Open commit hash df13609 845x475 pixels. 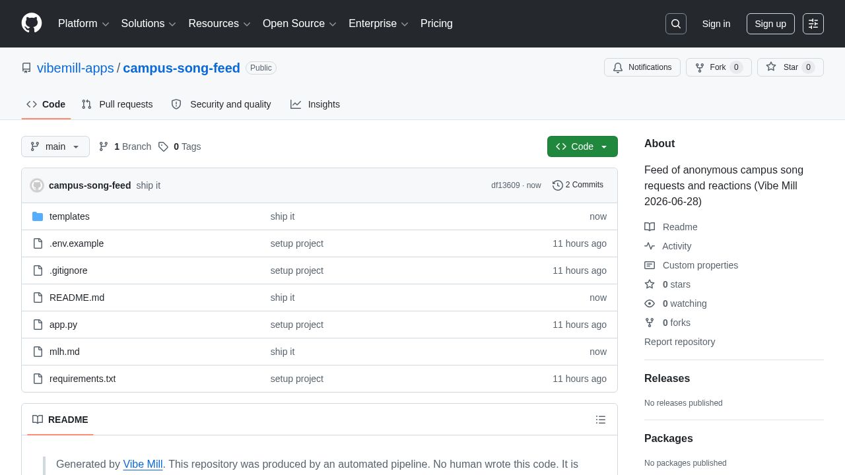[505, 185]
